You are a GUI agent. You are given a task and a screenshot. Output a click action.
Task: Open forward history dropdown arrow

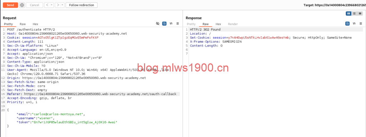(x=63, y=5)
